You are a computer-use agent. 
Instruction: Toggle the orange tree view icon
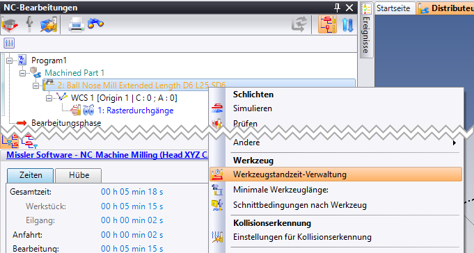327,24
